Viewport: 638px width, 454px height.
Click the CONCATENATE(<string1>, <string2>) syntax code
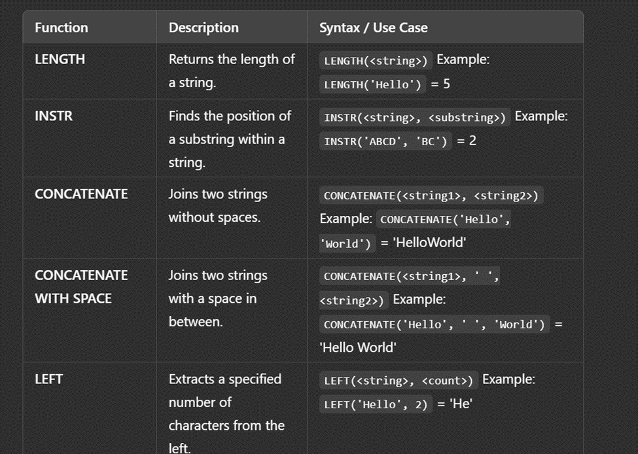pos(433,196)
